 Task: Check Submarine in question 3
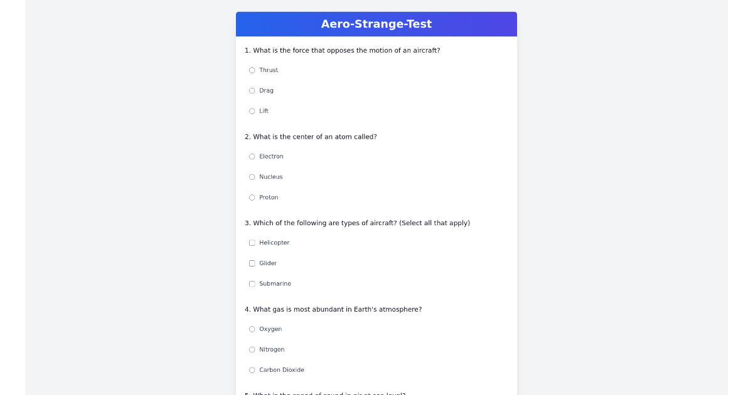tap(252, 283)
